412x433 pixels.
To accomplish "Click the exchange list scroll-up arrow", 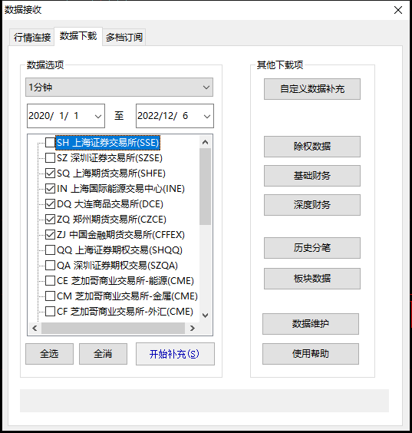I will pos(205,142).
